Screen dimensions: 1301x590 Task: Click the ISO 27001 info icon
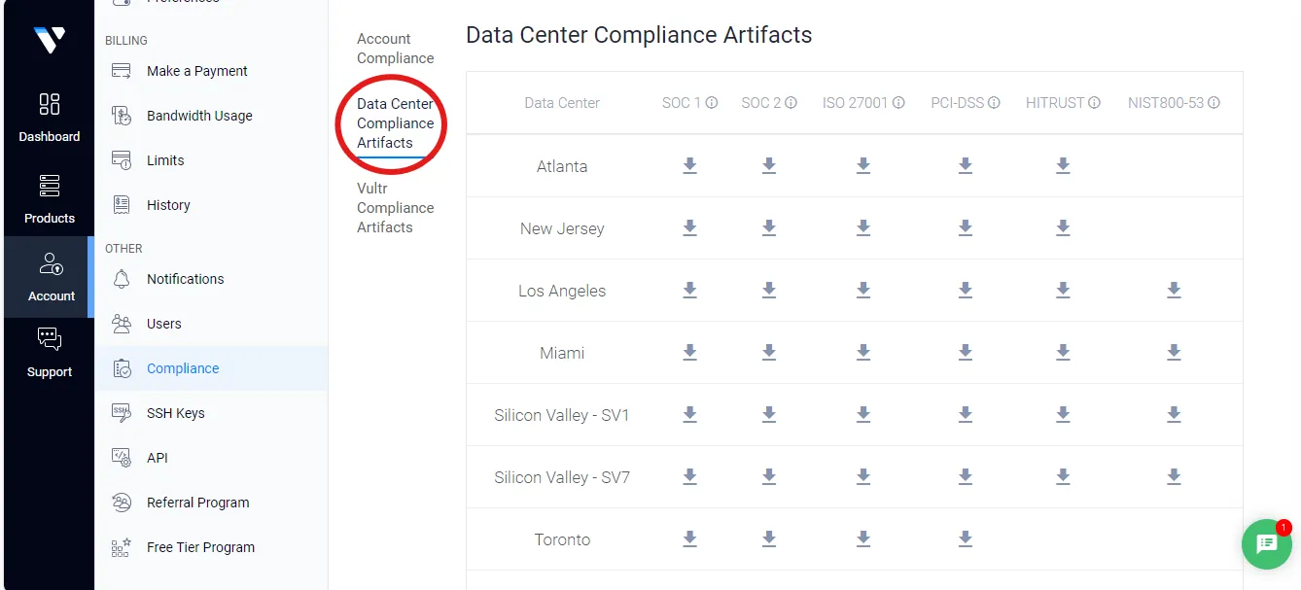tap(898, 103)
